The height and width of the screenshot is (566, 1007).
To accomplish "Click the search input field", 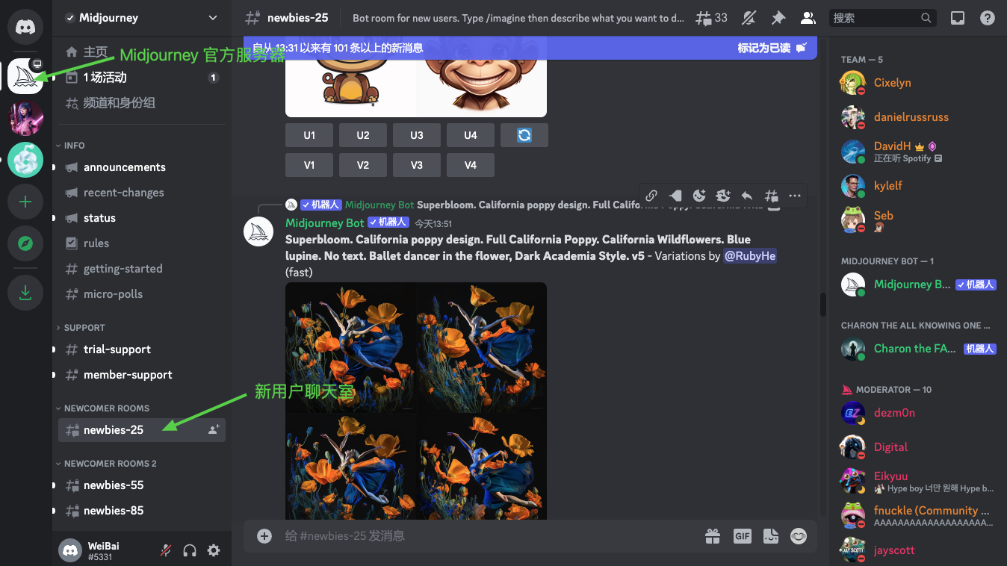I will pos(878,17).
